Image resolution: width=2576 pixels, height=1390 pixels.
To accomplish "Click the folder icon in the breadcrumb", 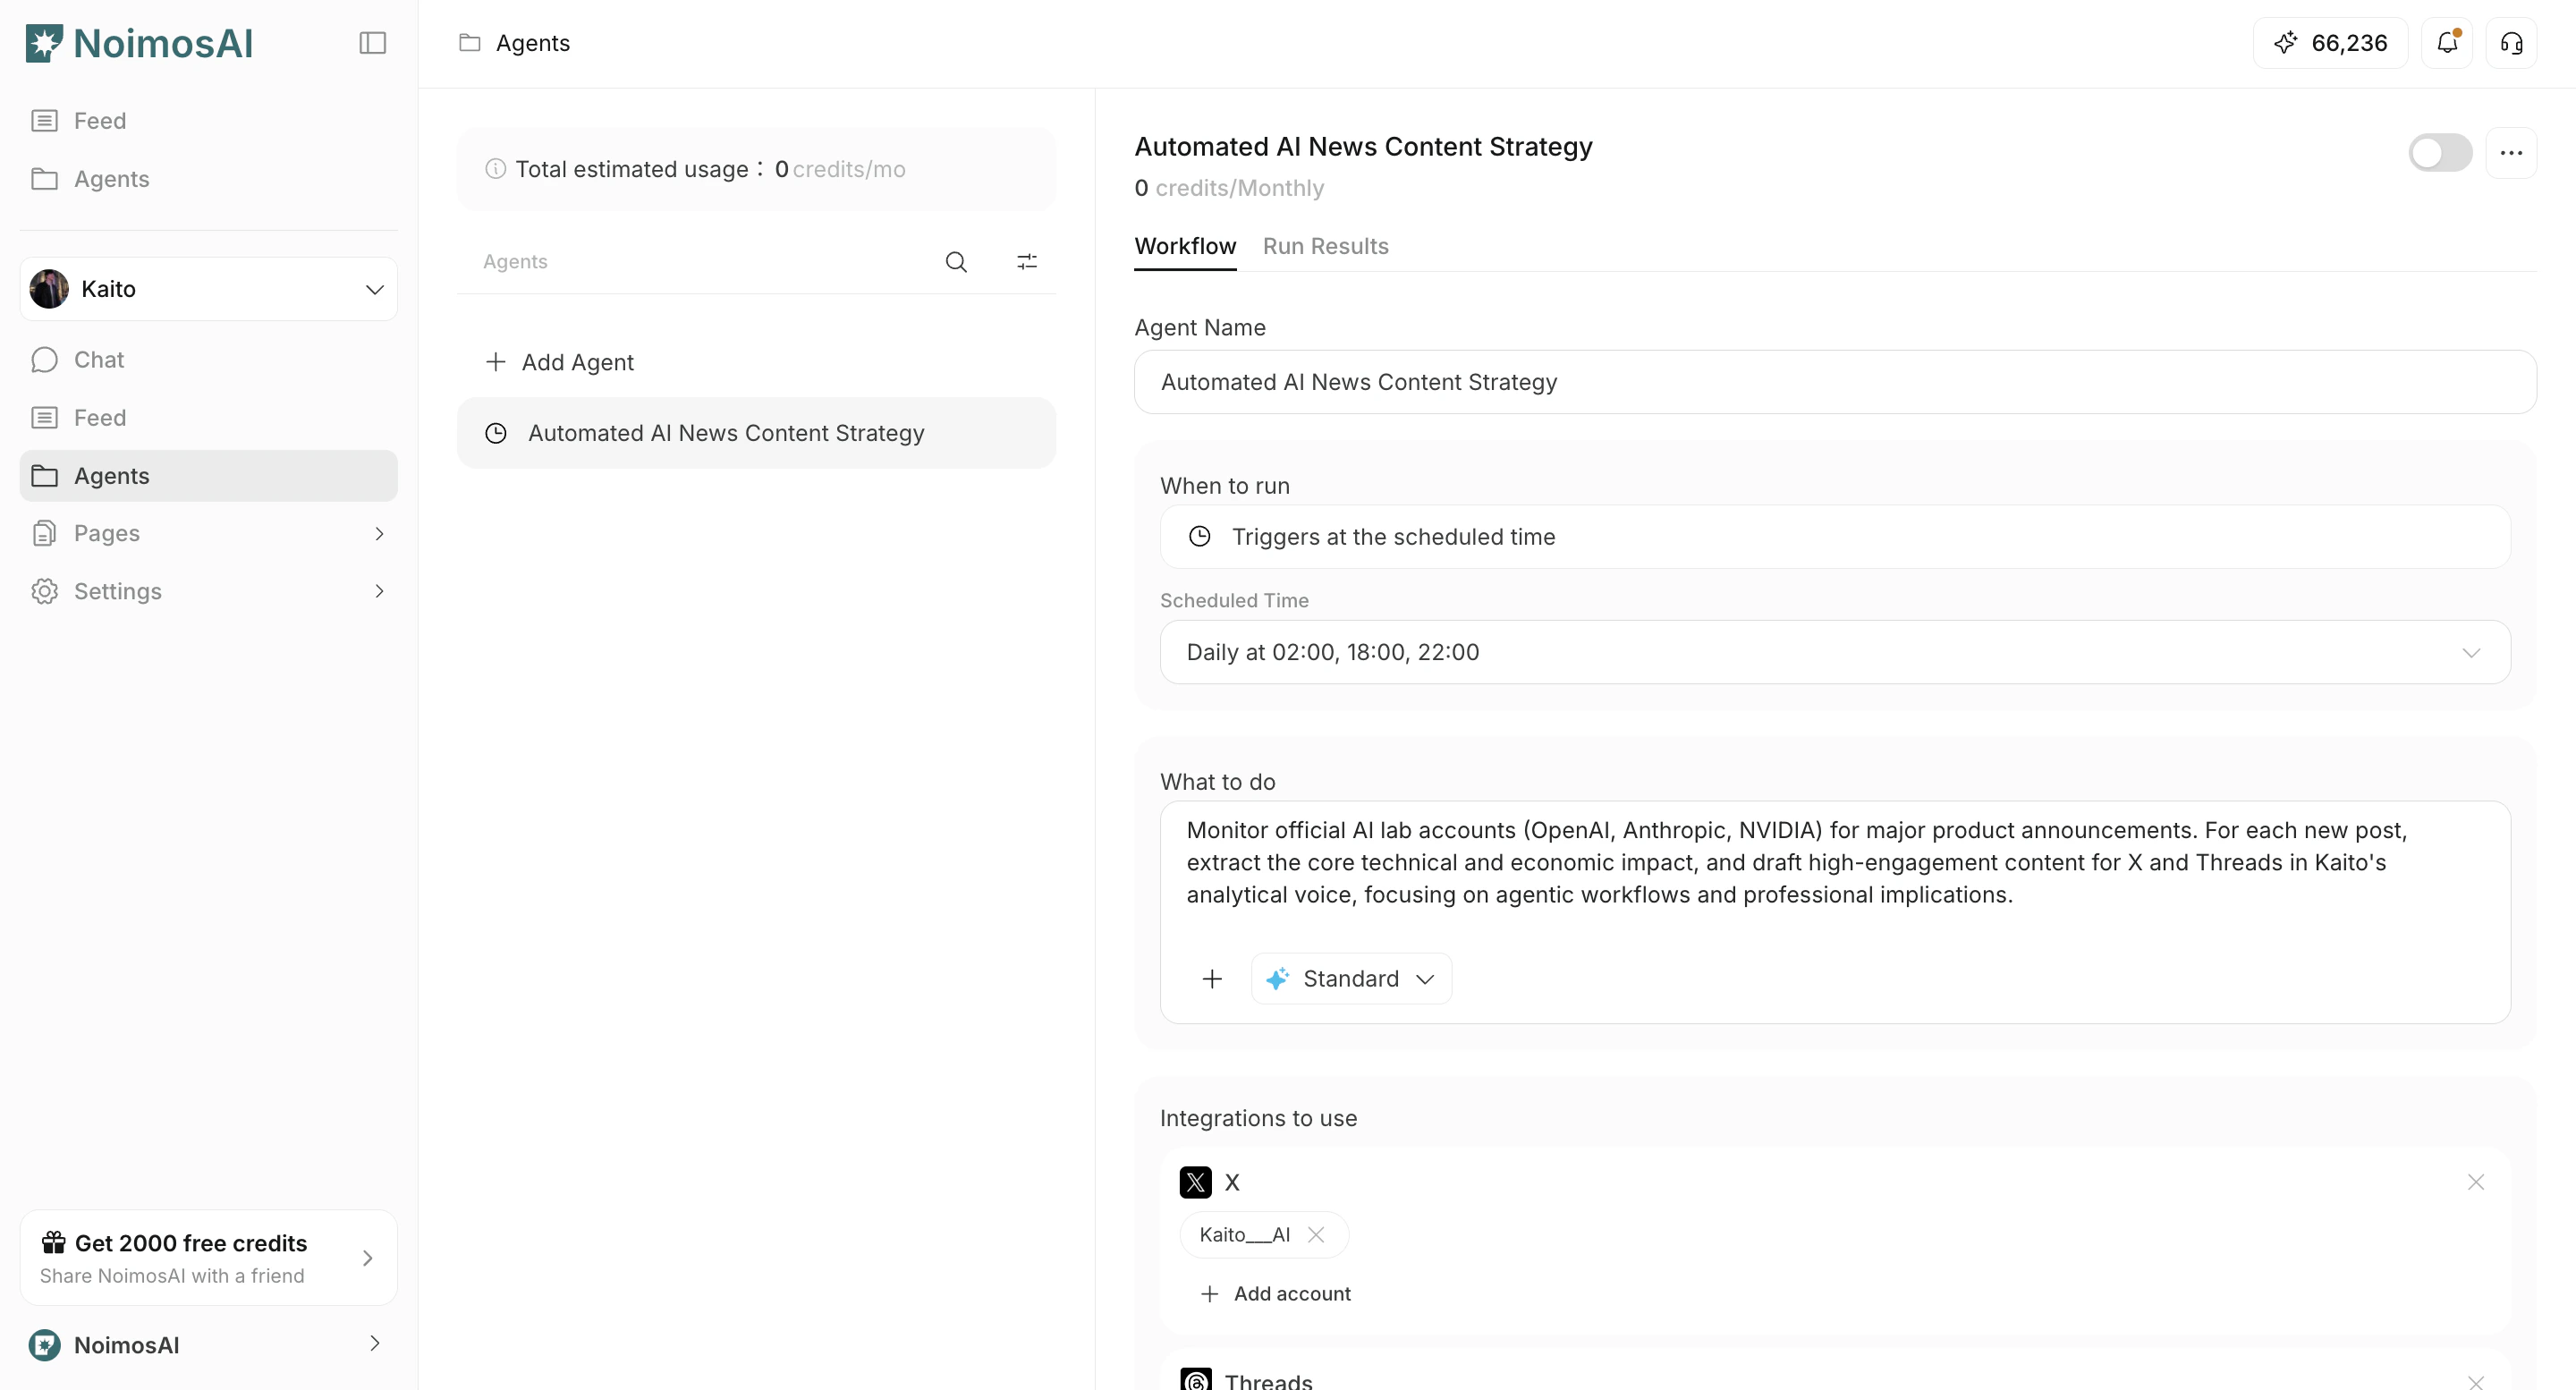I will (469, 43).
